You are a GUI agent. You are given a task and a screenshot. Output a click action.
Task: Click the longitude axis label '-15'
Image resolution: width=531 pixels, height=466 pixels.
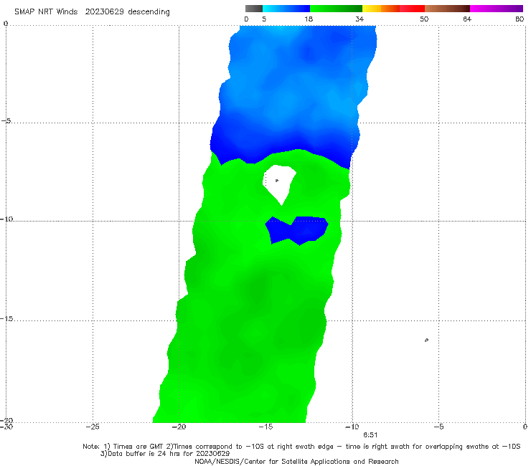(265, 427)
